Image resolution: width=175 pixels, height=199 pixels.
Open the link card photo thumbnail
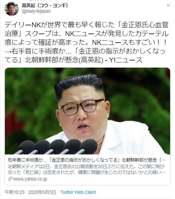tap(87, 111)
